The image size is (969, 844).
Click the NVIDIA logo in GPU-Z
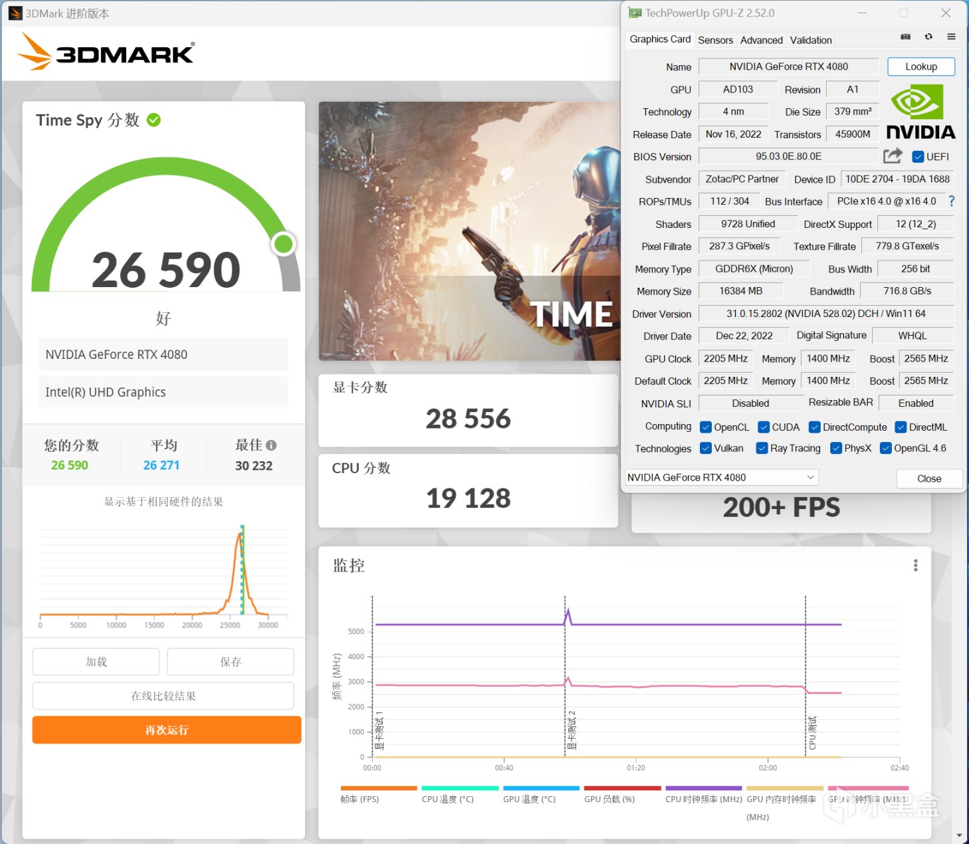tap(920, 112)
